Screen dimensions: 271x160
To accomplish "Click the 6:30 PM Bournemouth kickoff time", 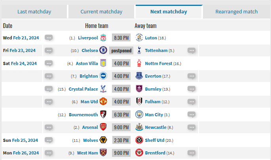I will 121,115.
